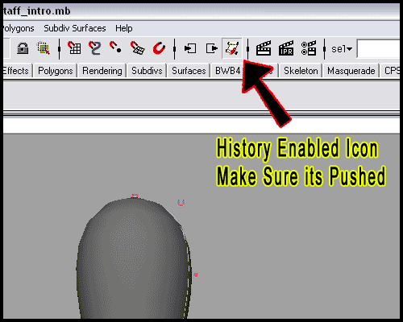Click the inputs to selected object icon
Image resolution: width=403 pixels, height=322 pixels.
point(190,48)
